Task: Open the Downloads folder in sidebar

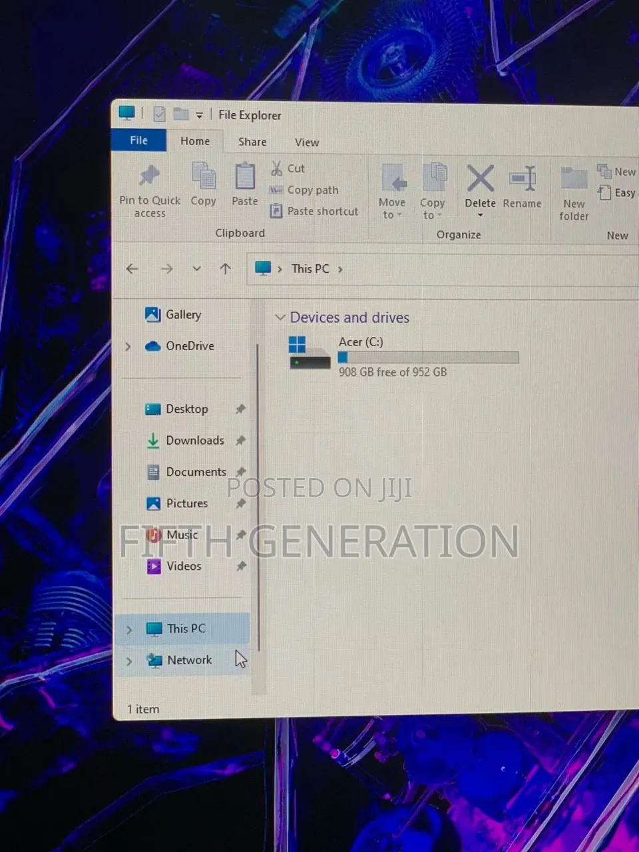Action: click(x=185, y=440)
